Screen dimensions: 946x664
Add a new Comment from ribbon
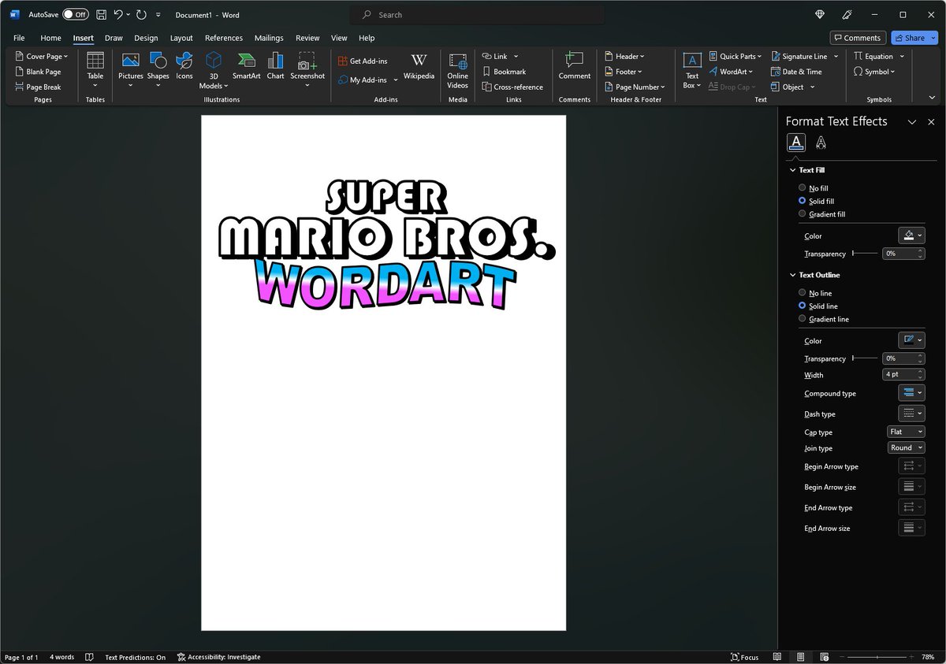coord(575,66)
